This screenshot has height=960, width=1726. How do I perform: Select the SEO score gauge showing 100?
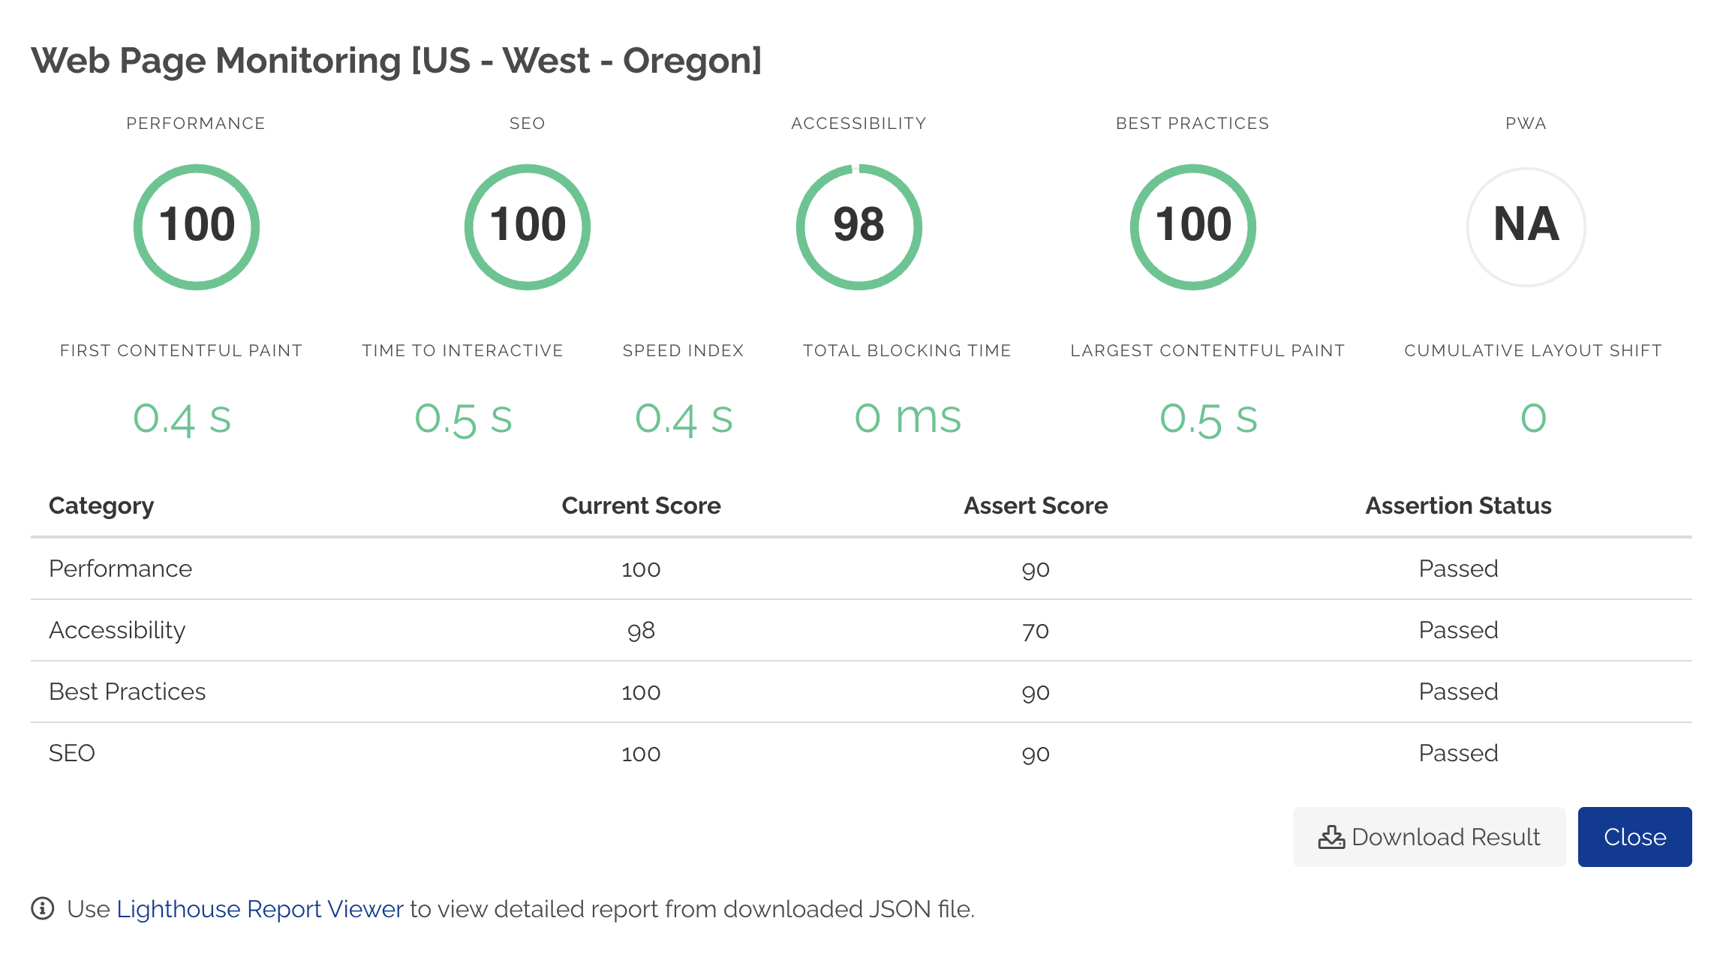point(527,226)
